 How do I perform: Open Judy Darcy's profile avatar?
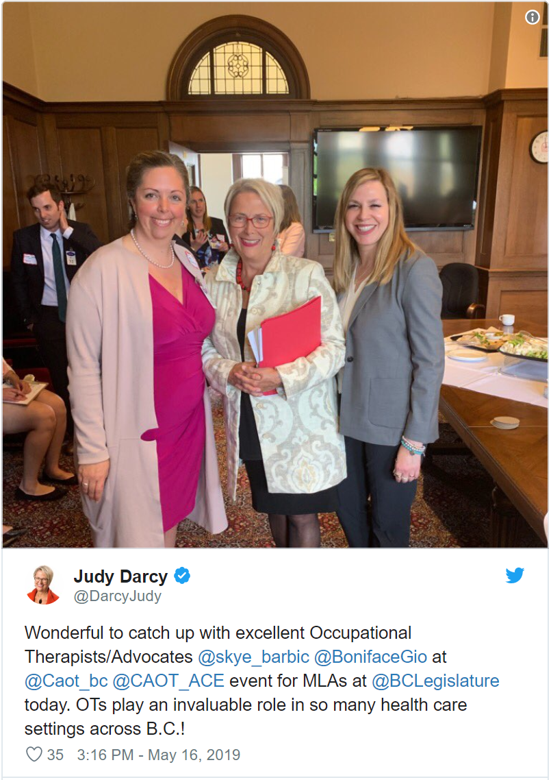(x=42, y=585)
